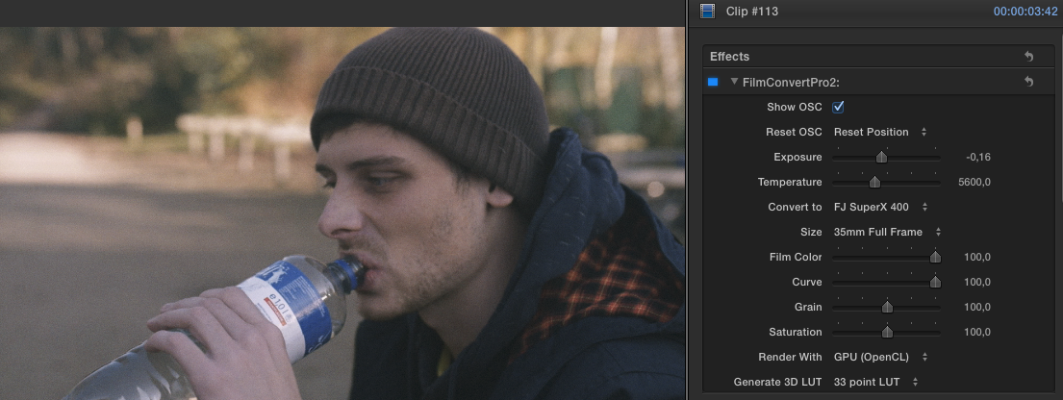Click the Saturation slider handle
Screen dimensions: 1063x400
887,332
